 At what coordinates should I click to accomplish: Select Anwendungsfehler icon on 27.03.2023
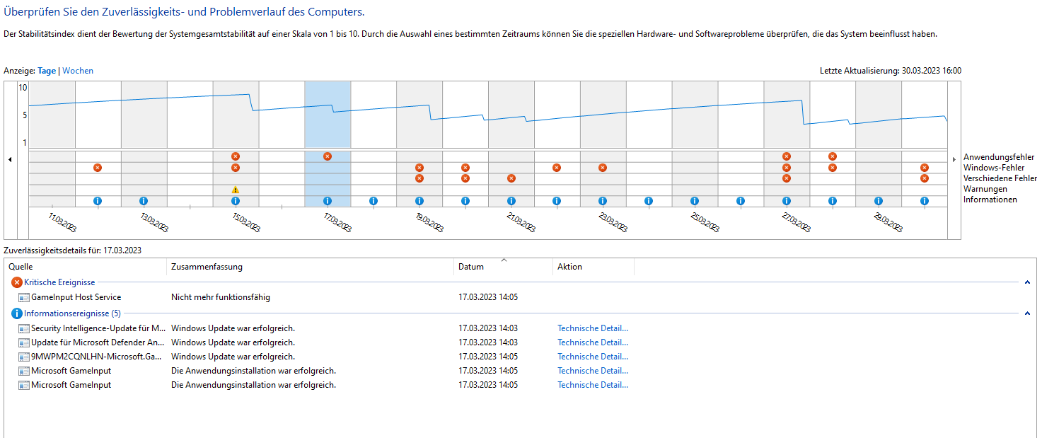point(787,156)
